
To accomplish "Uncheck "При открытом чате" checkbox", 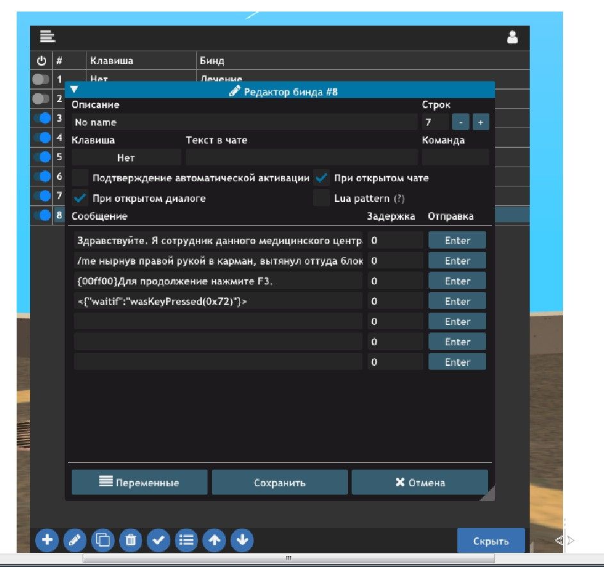I will (x=322, y=177).
